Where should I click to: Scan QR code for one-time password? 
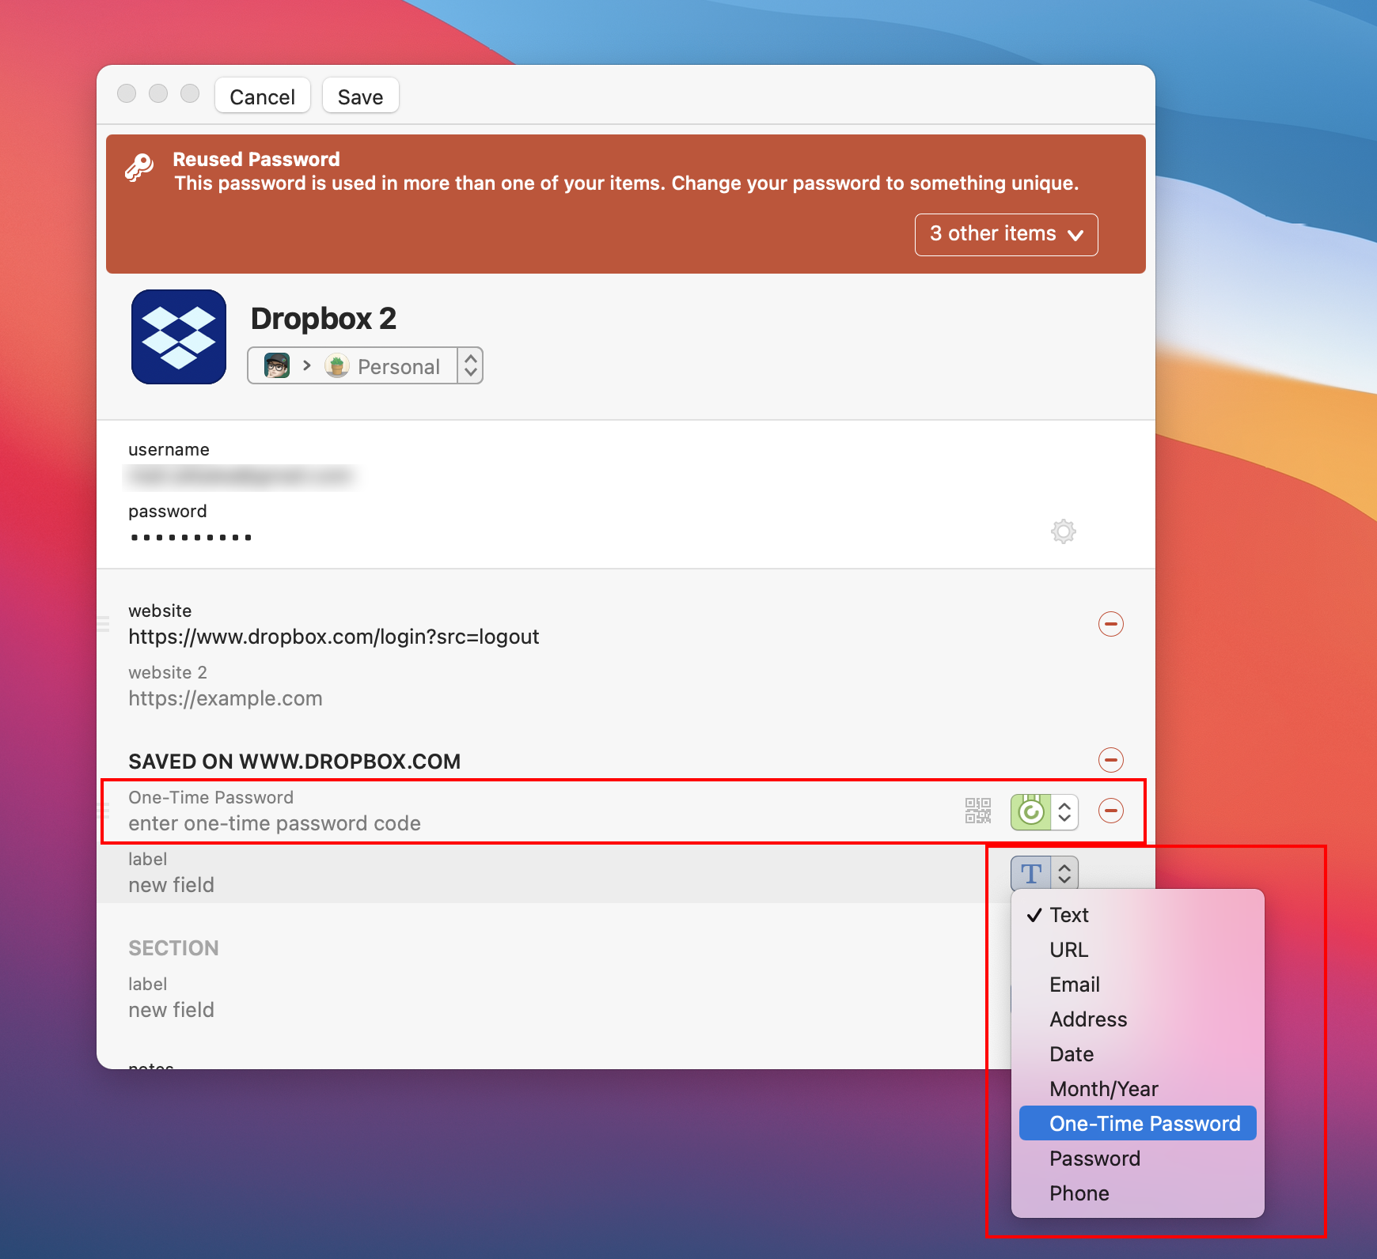[978, 811]
